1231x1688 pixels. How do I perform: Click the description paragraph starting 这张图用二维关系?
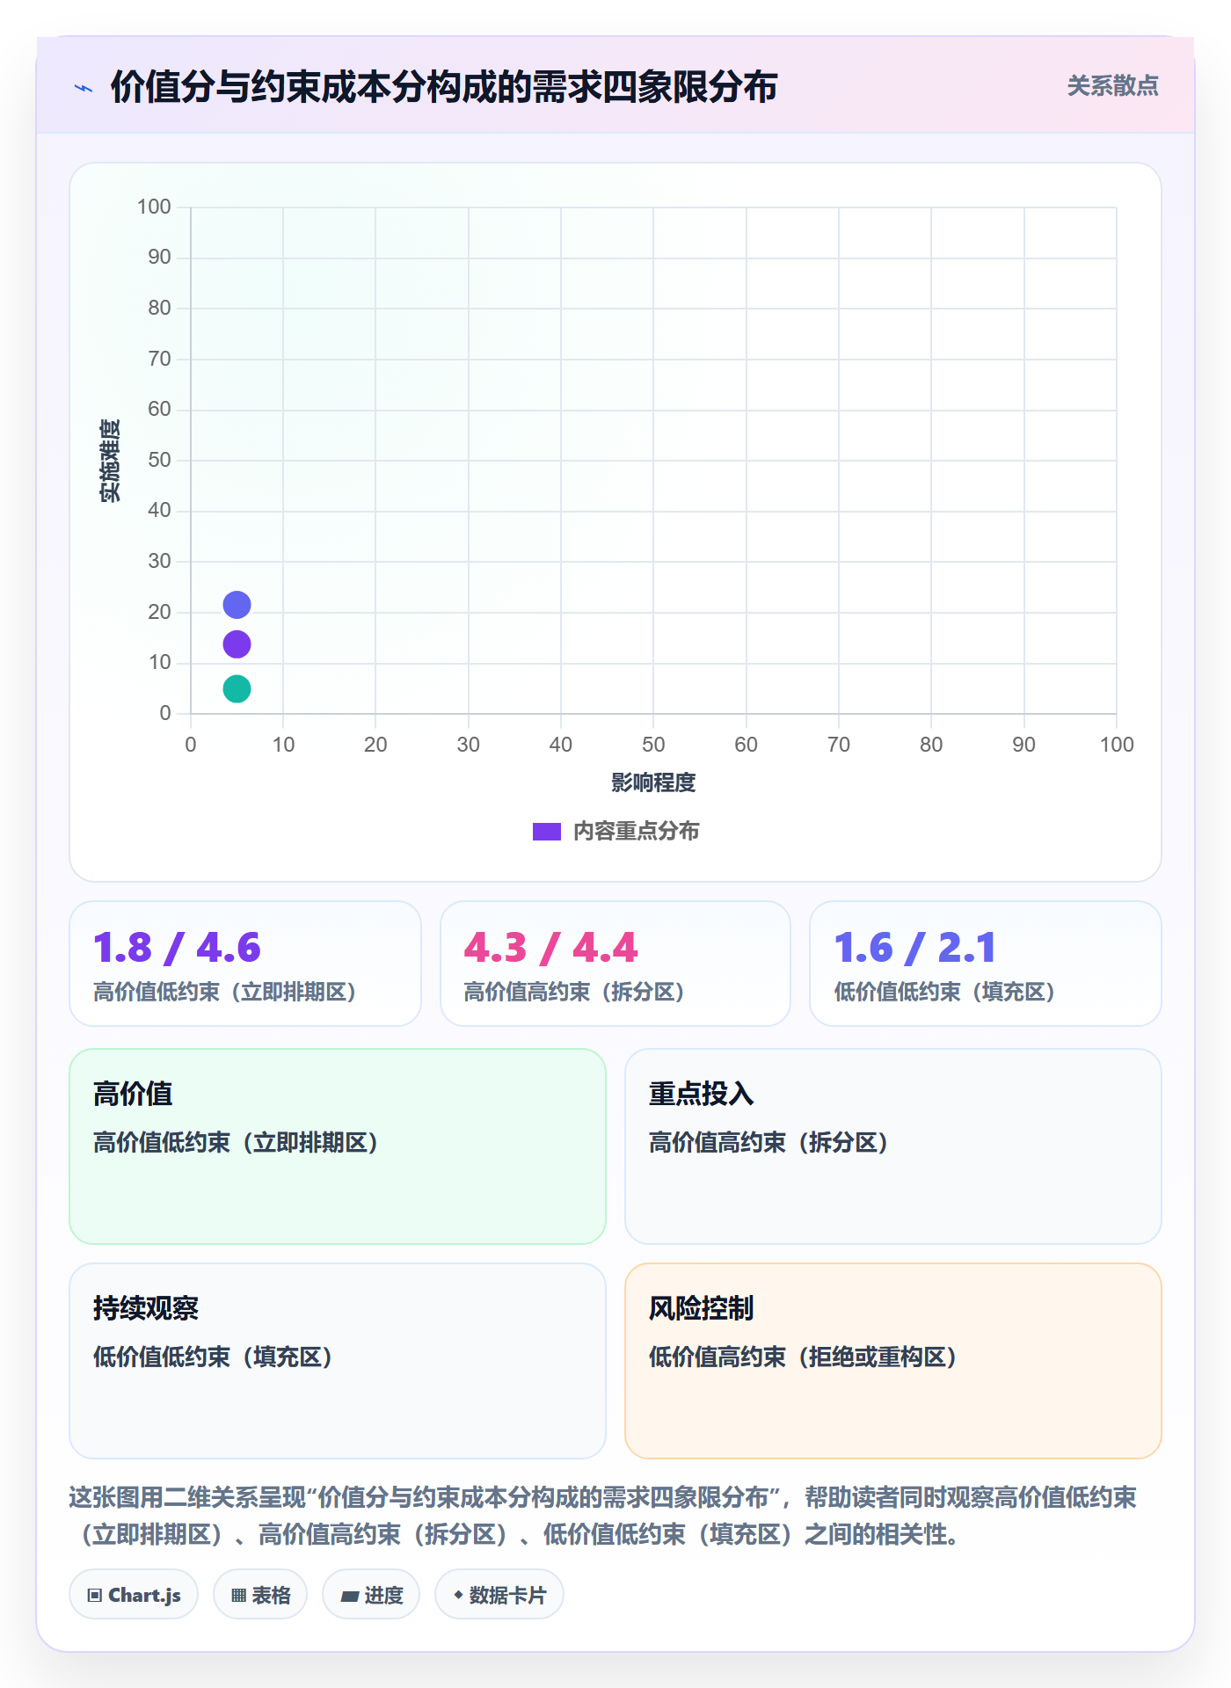coord(603,1516)
